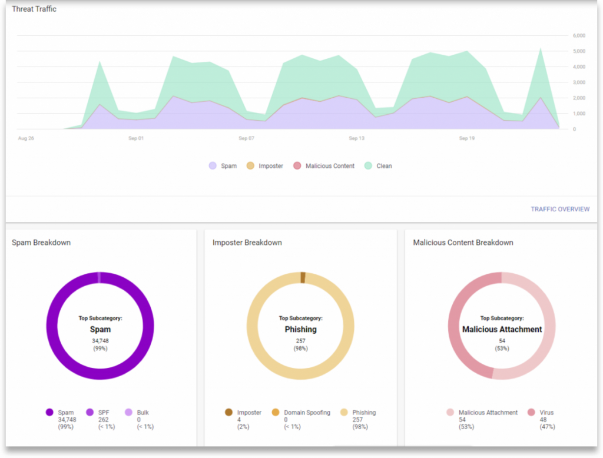Click the Bulk legend swatch
This screenshot has width=603, height=458.
click(128, 412)
